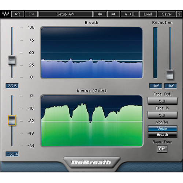This screenshot has height=183, width=183.
Task: Set Monitor to Voice
Action: tap(163, 128)
